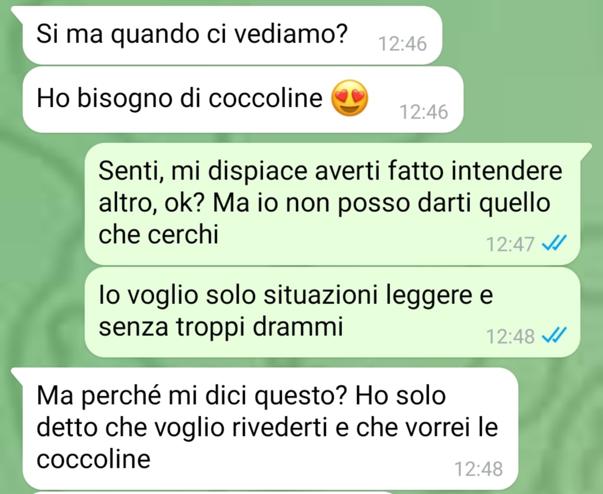The width and height of the screenshot is (603, 494).
Task: Click the 12:47 timestamp in green bubble
Action: tap(510, 244)
